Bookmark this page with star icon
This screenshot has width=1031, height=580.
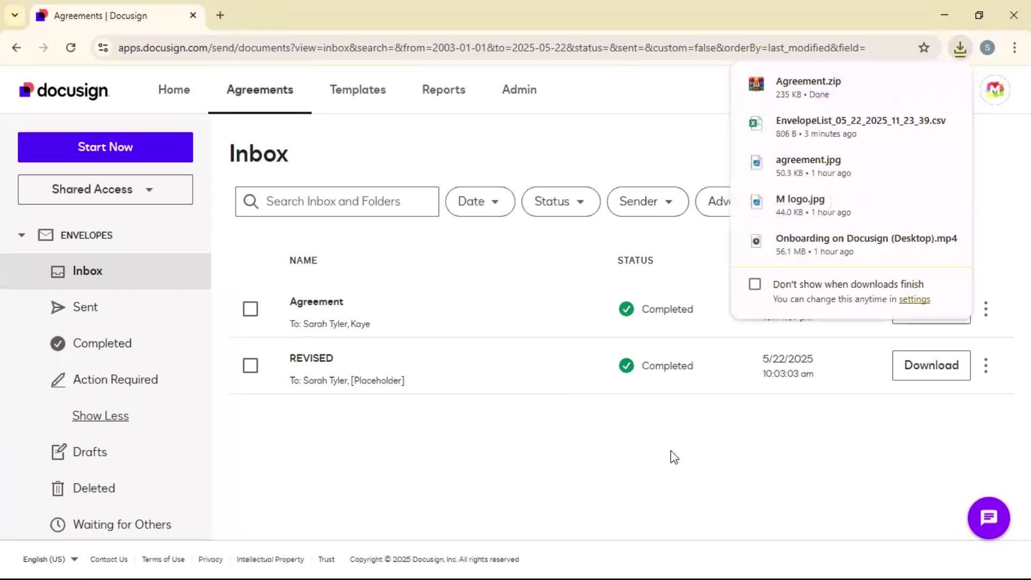[924, 48]
